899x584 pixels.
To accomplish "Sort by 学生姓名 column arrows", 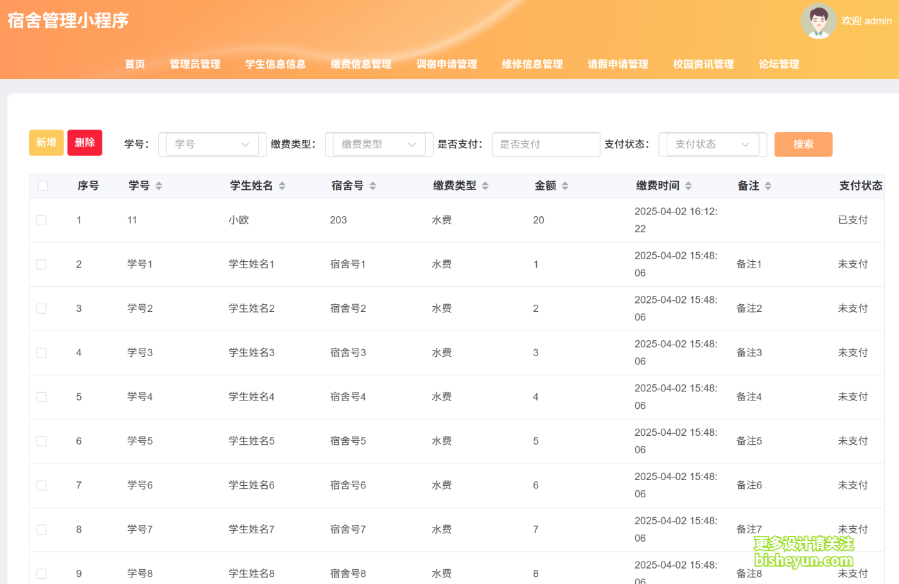I will pyautogui.click(x=282, y=186).
